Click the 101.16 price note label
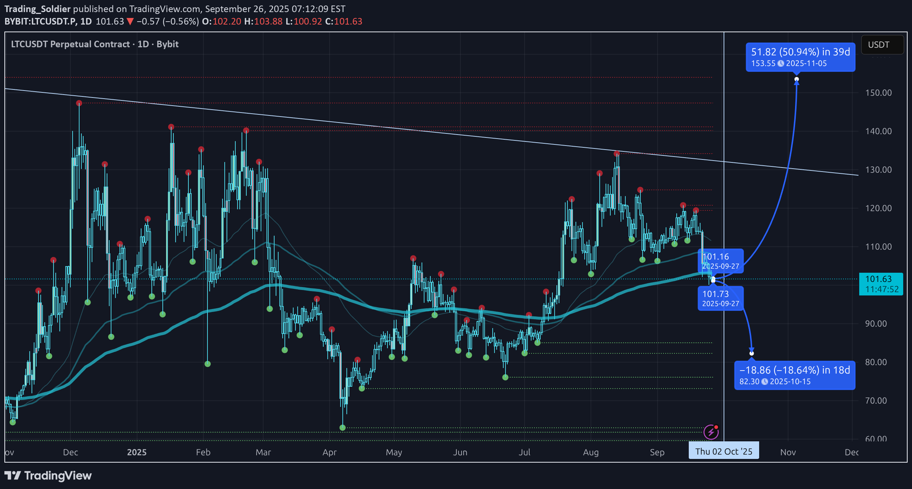This screenshot has height=489, width=912. pos(720,261)
